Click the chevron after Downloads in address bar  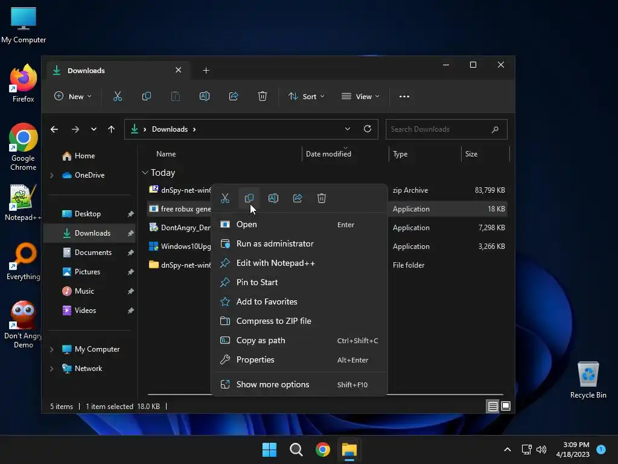pyautogui.click(x=194, y=129)
